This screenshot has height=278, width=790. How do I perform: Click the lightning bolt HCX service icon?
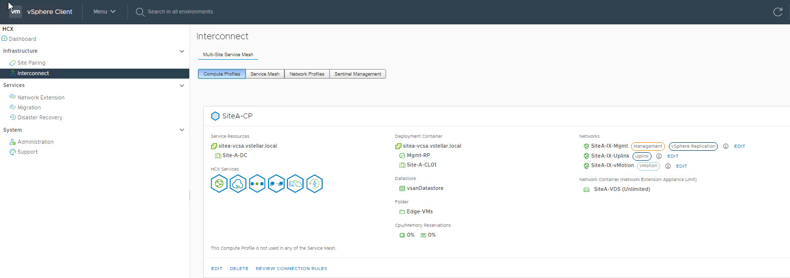tap(314, 184)
